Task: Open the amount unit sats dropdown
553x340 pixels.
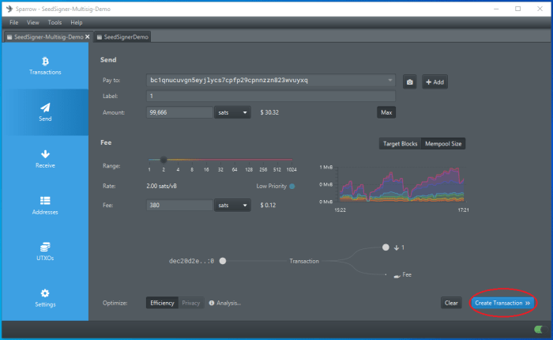Action: click(232, 113)
